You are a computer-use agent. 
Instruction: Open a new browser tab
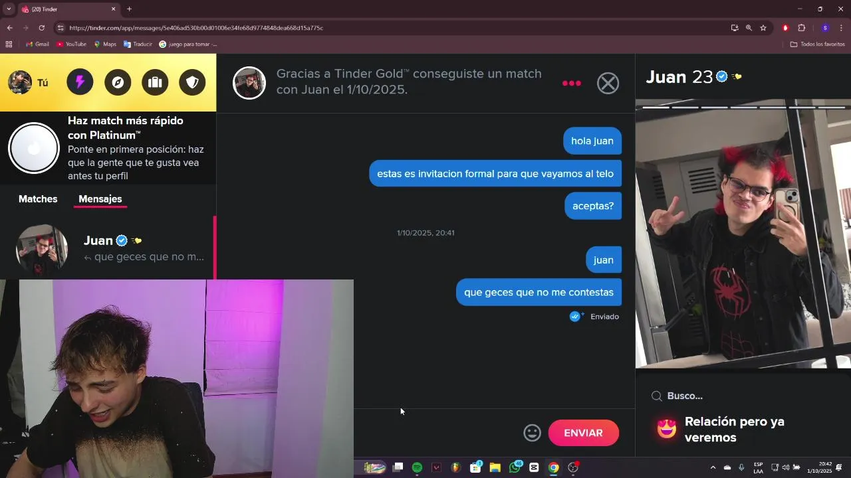pos(129,9)
